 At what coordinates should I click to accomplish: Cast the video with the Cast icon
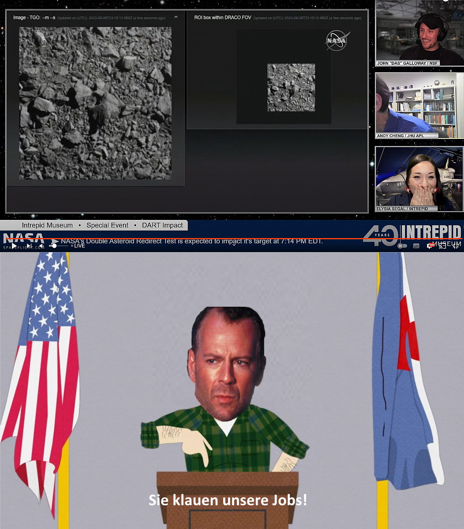click(x=442, y=246)
